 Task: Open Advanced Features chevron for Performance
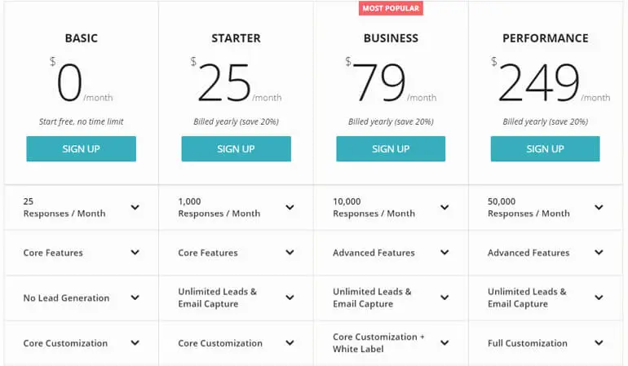tap(599, 253)
